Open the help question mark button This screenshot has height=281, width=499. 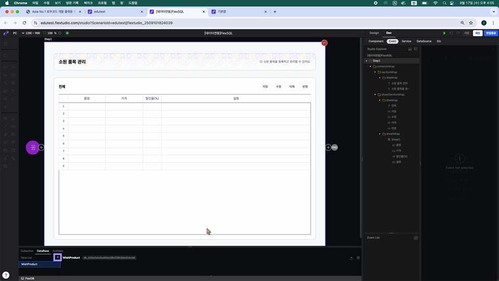[6, 275]
